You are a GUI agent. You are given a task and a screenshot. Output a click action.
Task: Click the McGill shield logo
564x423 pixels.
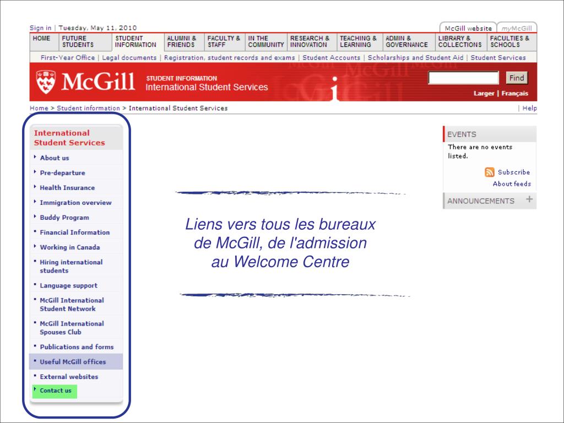[x=46, y=82]
